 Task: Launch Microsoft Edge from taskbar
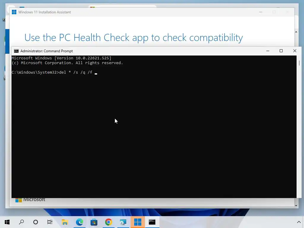[x=79, y=222]
